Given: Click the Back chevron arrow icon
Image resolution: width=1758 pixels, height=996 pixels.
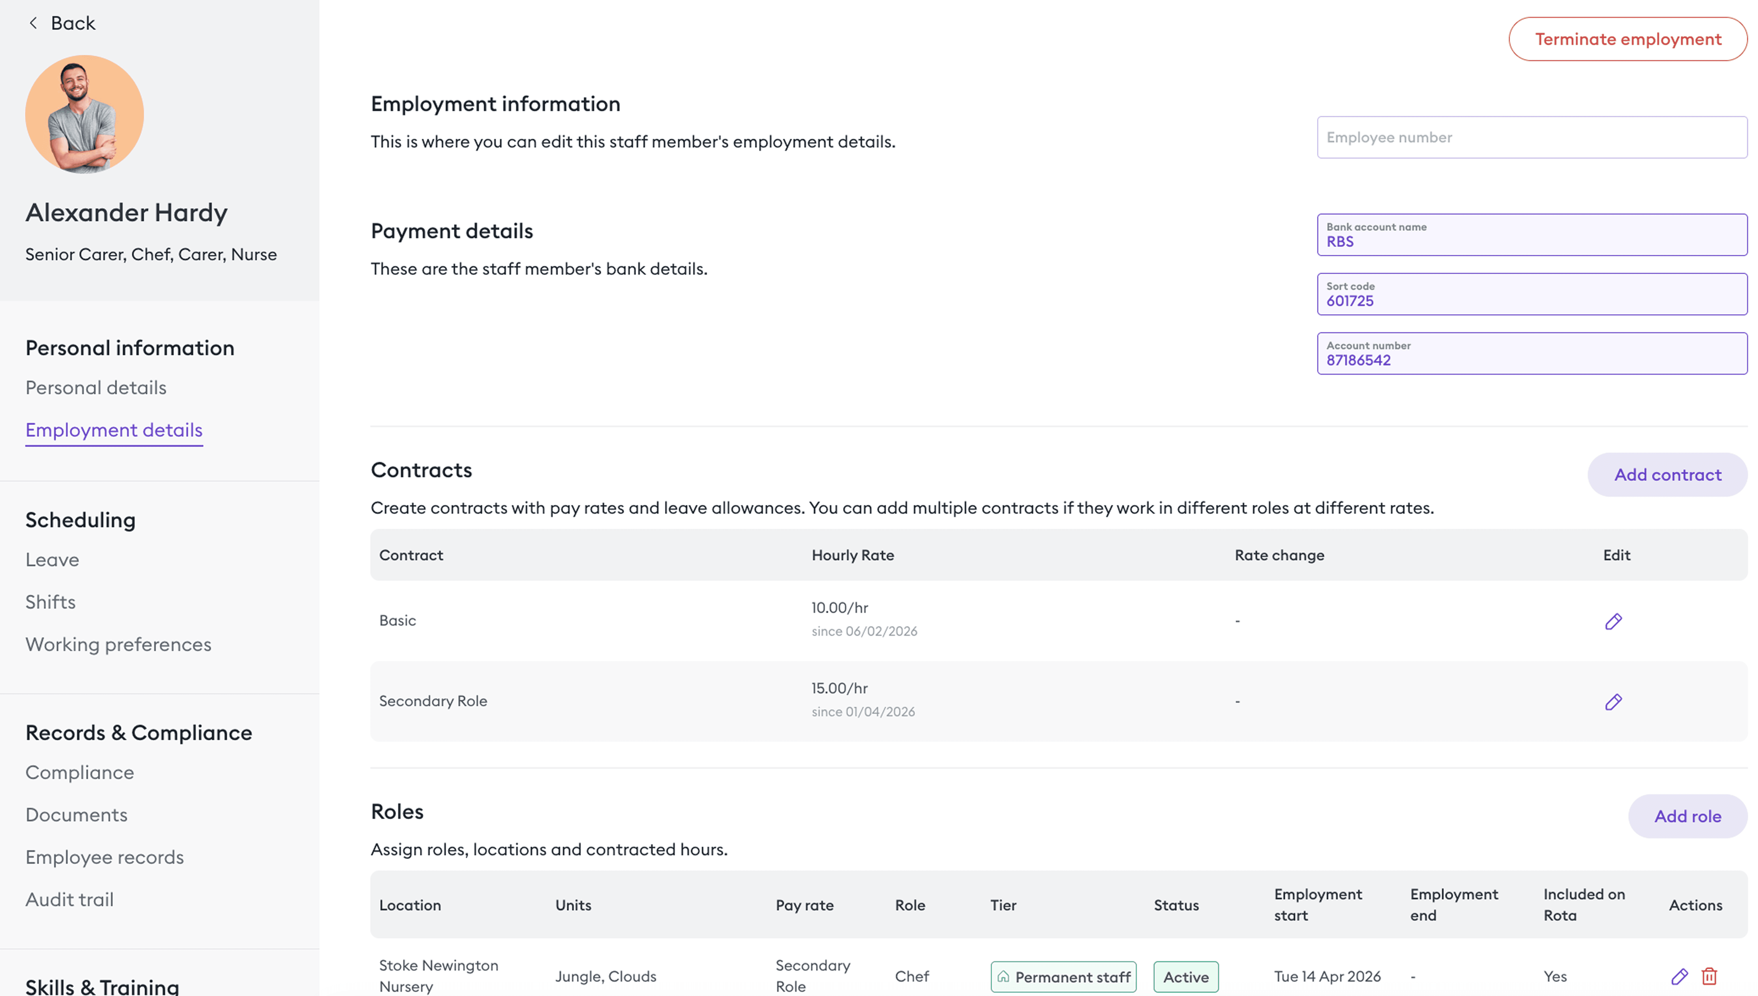Looking at the screenshot, I should (33, 23).
